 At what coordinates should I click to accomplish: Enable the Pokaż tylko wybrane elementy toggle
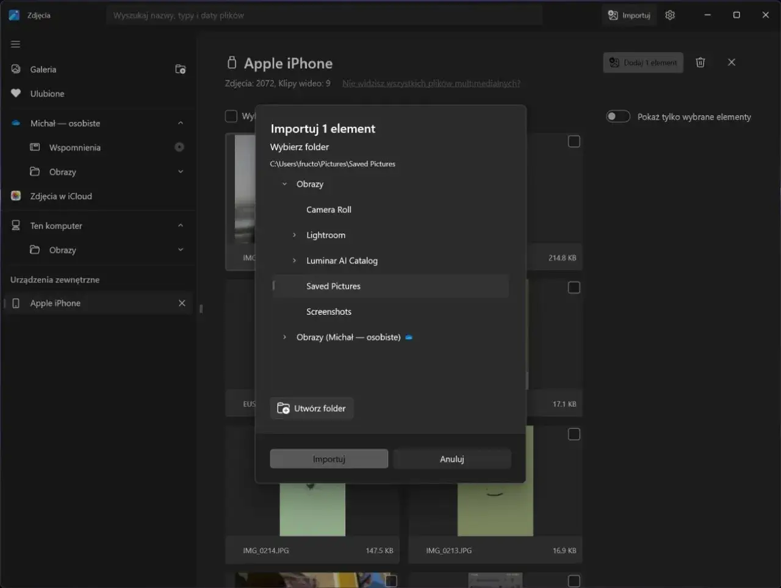click(x=617, y=116)
